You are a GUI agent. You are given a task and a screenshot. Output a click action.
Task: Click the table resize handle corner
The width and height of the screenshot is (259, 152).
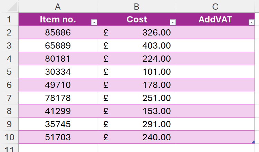[253, 142]
